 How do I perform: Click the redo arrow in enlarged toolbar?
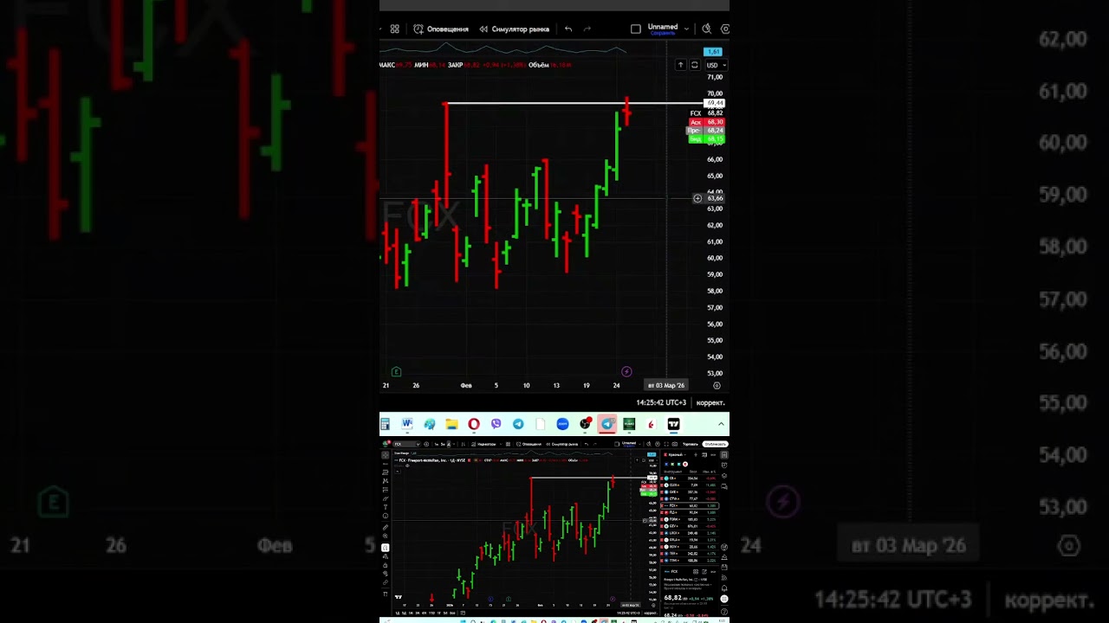(x=587, y=29)
